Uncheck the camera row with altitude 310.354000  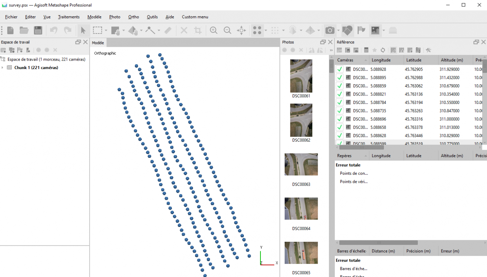click(x=339, y=94)
